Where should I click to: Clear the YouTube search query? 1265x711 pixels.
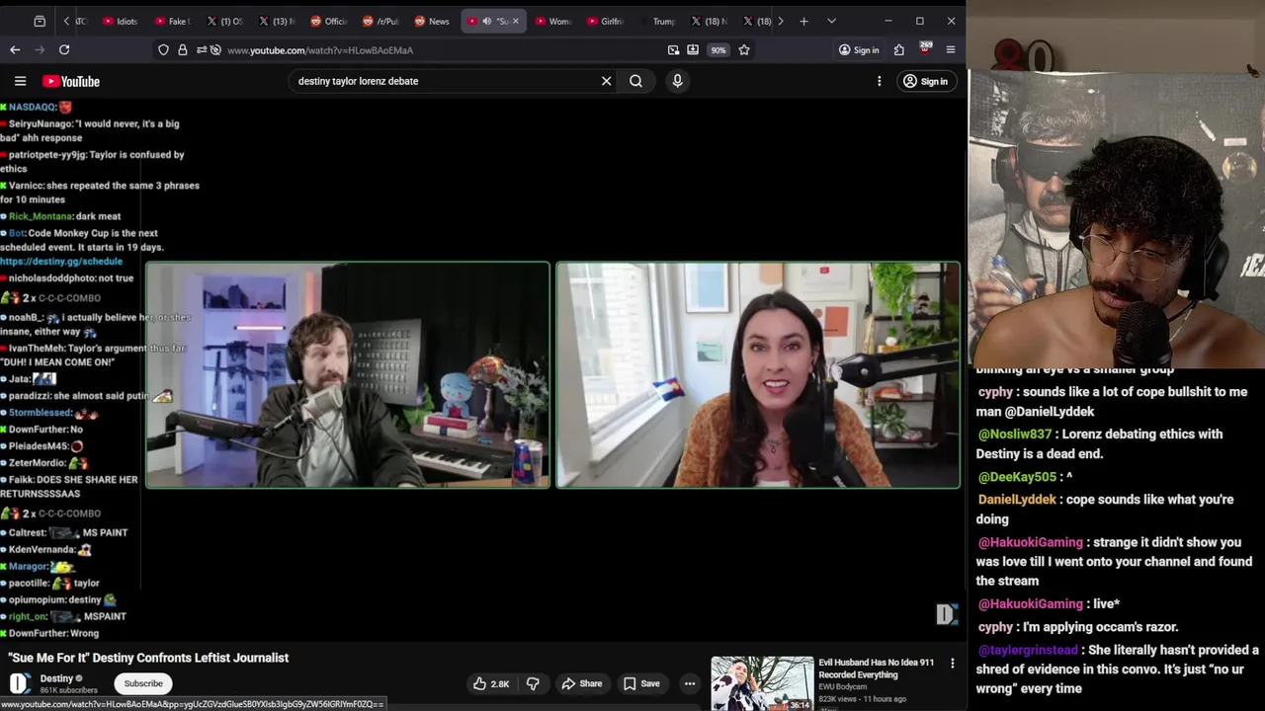point(606,81)
